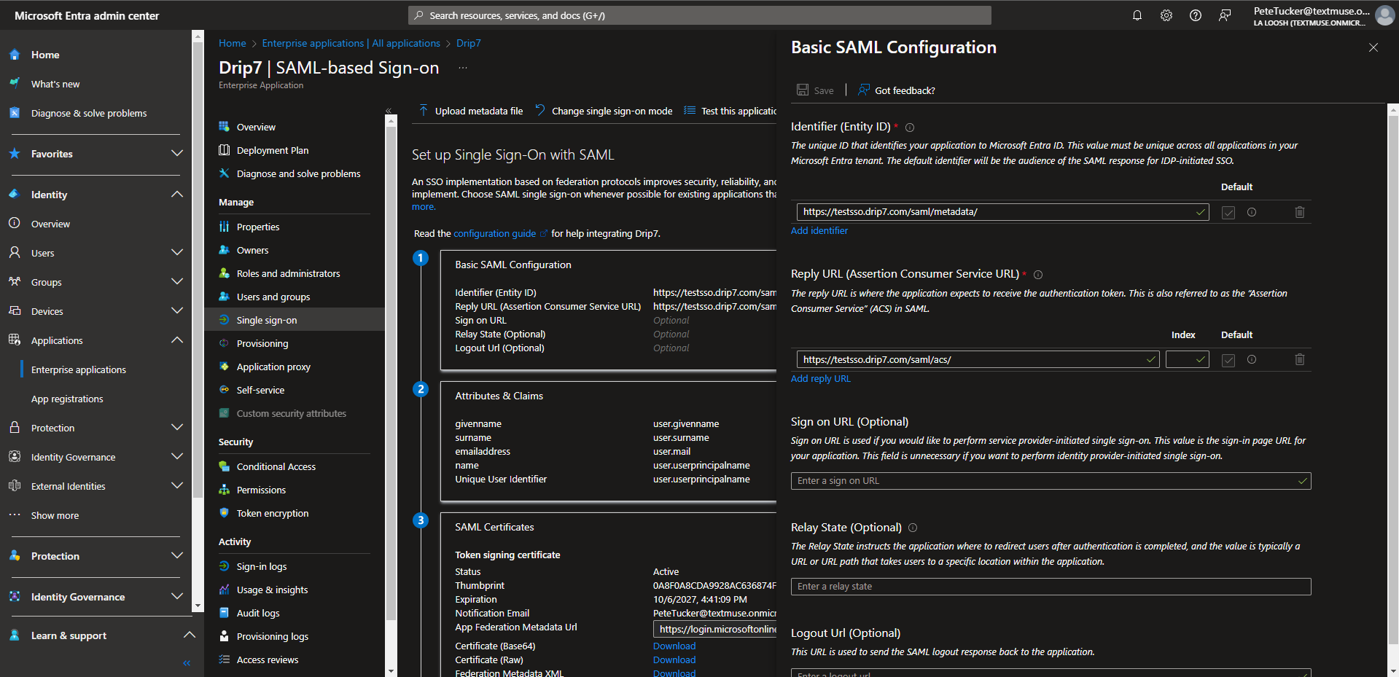Click Got feedback? button
The height and width of the screenshot is (677, 1399).
[x=897, y=90]
